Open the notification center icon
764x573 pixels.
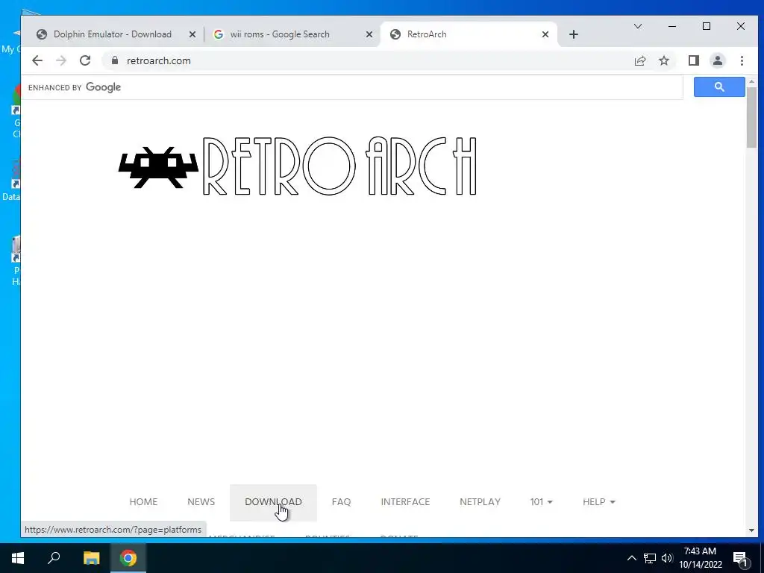click(741, 558)
